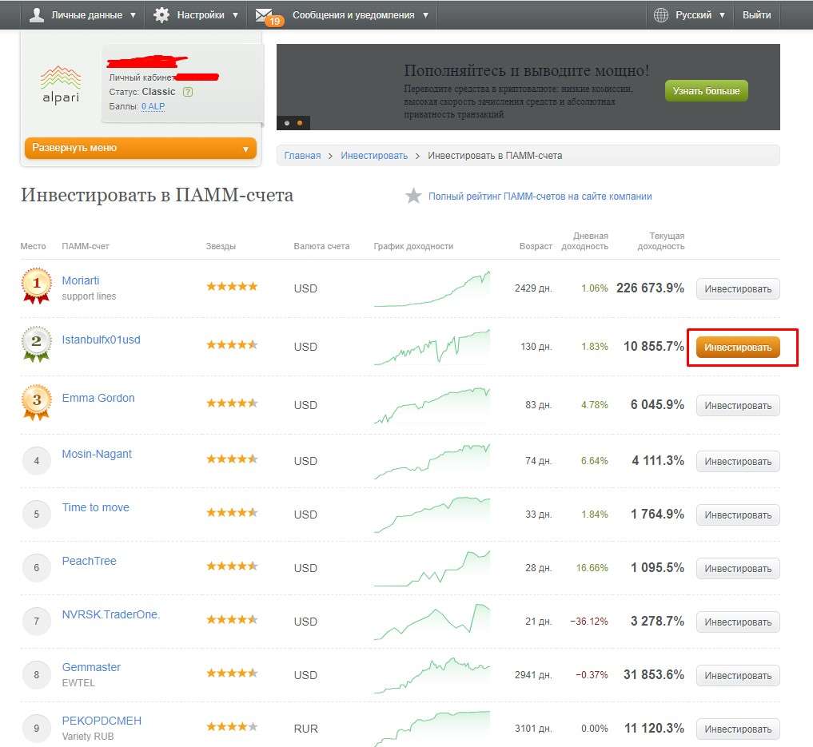This screenshot has width=813, height=747.
Task: Click the Выйти logout button
Action: click(x=756, y=15)
